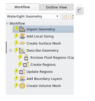Click the Create Regions cylinder-droplet icon
Screen dimensions: 95x101
pyautogui.click(x=26, y=65)
